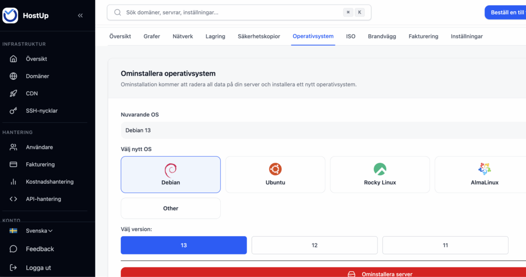This screenshot has height=277, width=526.
Task: Select Ubuntu as new OS
Action: point(275,175)
